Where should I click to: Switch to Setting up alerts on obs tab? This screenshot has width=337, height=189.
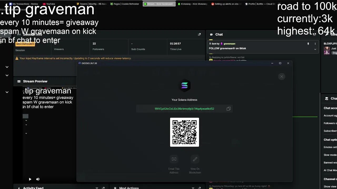(226, 4)
